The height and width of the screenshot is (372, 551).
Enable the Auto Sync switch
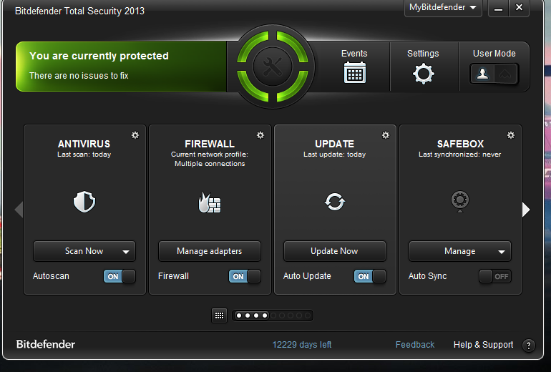tap(494, 276)
